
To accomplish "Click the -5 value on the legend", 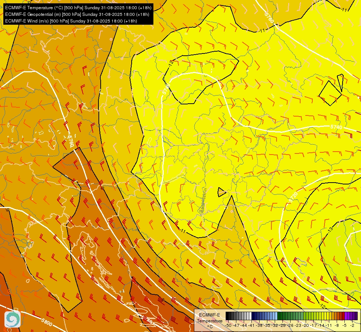I will click(x=344, y=325).
